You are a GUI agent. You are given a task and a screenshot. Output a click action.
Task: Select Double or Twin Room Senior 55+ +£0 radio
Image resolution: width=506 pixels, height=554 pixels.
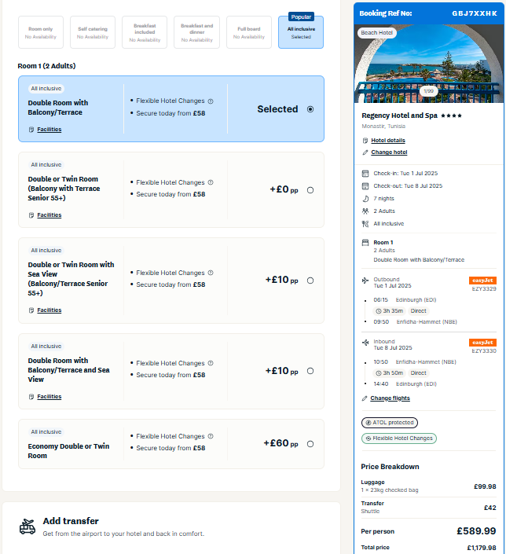pos(310,190)
